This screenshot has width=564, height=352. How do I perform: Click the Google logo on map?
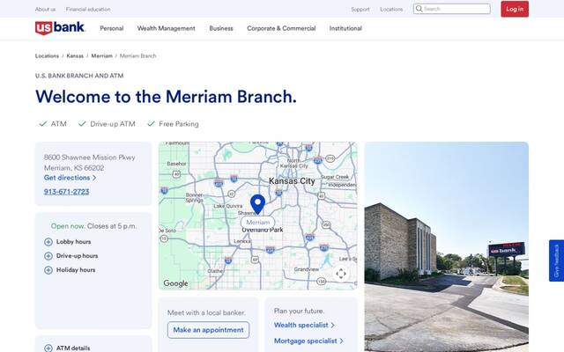pos(175,283)
